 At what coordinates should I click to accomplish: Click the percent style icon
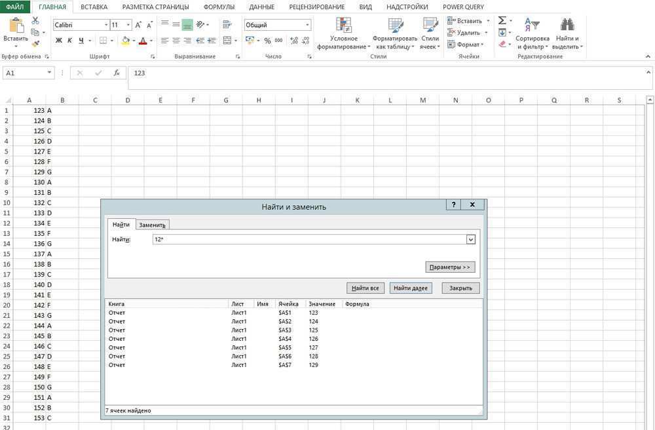pos(267,41)
